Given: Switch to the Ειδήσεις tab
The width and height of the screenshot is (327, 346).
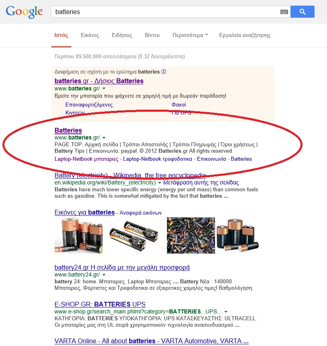Looking at the screenshot, I should point(122,35).
